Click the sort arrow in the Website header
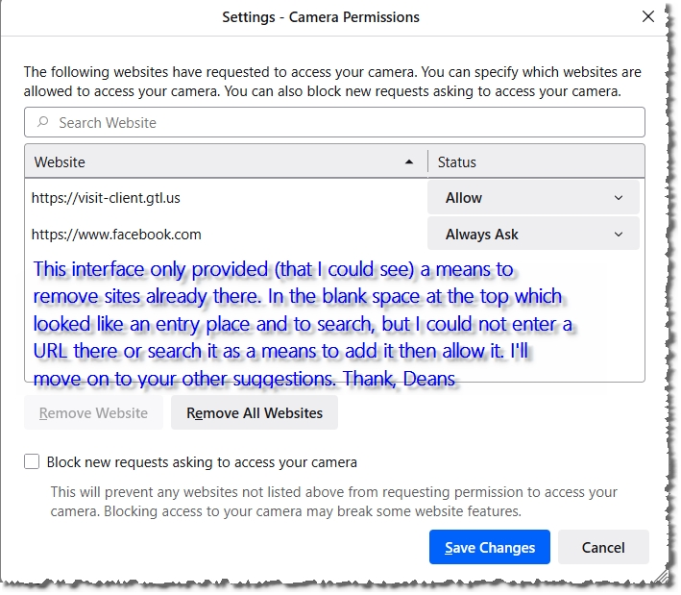 pos(410,162)
